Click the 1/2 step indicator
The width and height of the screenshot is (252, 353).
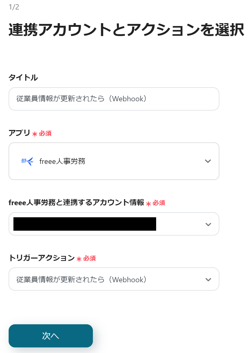coord(14,7)
